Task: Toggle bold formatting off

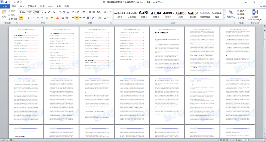Action: 21,18
